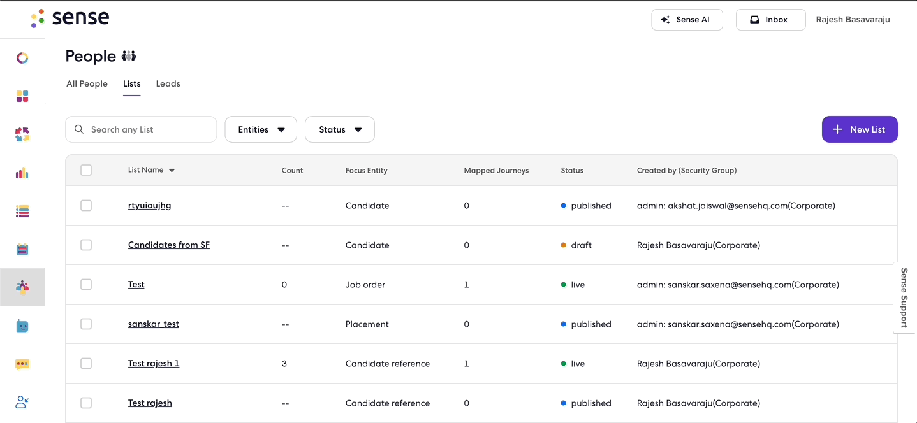
Task: Check the sanskar_test row checkbox
Action: [x=86, y=324]
